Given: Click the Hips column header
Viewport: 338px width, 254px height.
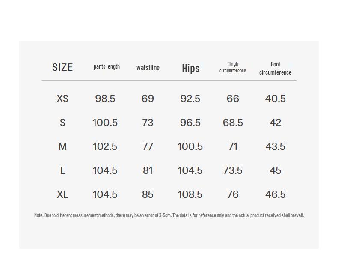Looking at the screenshot, I should click(x=190, y=68).
